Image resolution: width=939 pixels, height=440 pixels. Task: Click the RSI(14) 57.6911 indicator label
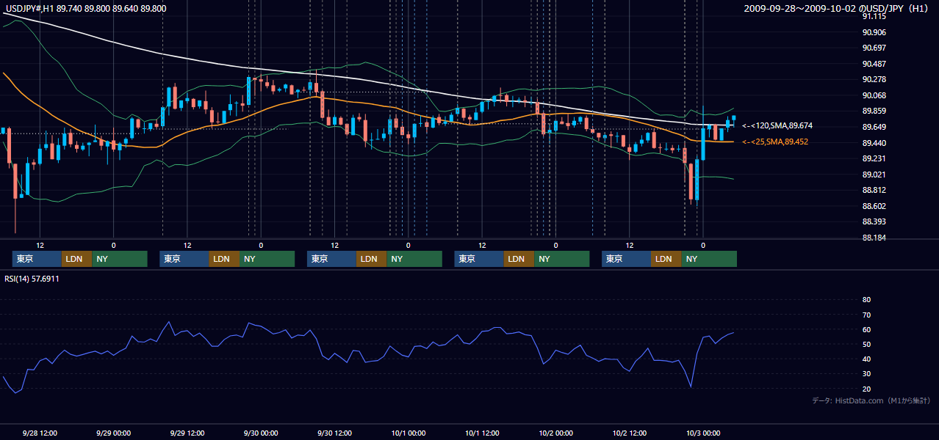pyautogui.click(x=32, y=279)
